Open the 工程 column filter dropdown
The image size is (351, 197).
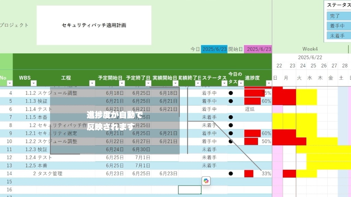click(x=92, y=83)
